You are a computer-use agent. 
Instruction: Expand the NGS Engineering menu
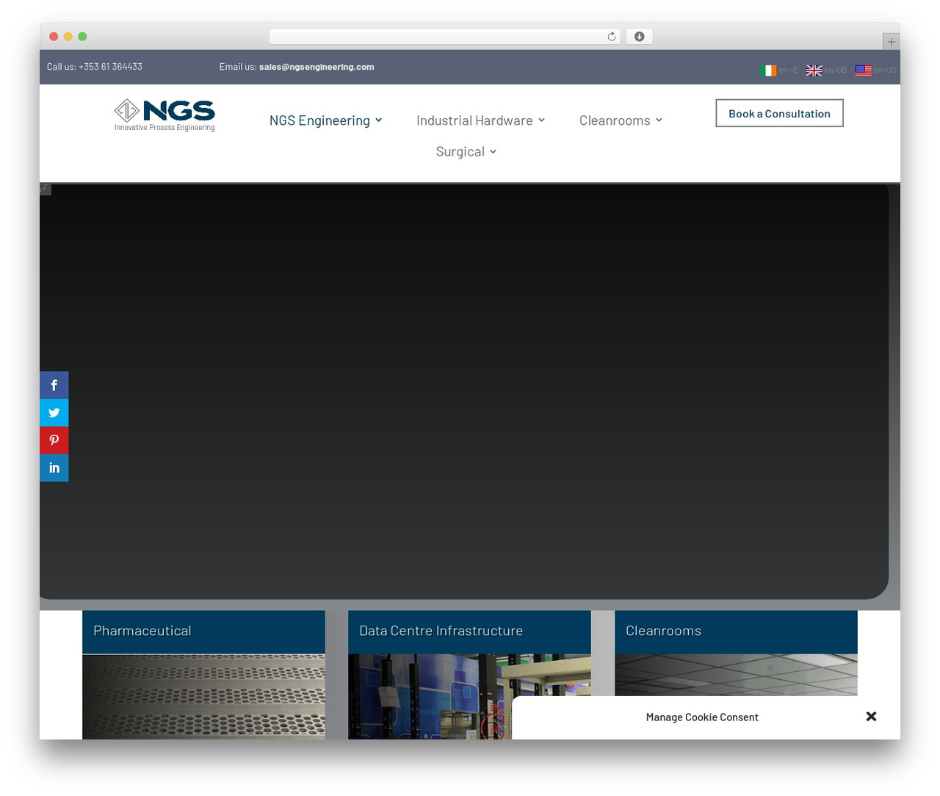coord(325,120)
